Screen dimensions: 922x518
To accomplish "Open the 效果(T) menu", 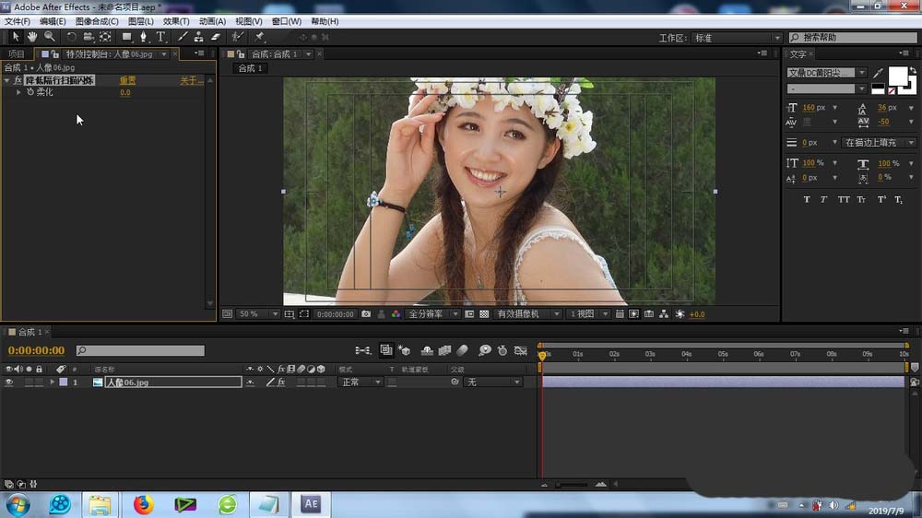I will (175, 21).
